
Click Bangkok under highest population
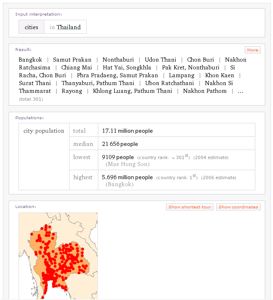pos(120,184)
